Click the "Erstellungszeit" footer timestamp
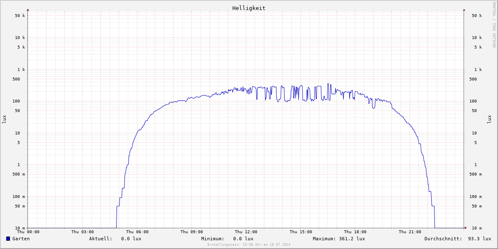498x249 pixels. click(249, 244)
